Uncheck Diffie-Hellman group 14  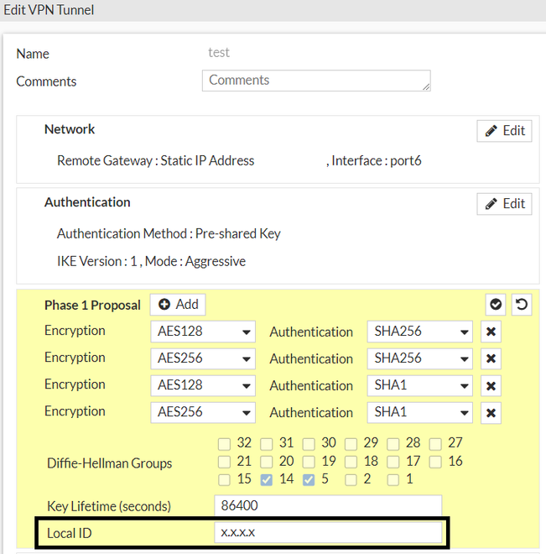tap(267, 479)
